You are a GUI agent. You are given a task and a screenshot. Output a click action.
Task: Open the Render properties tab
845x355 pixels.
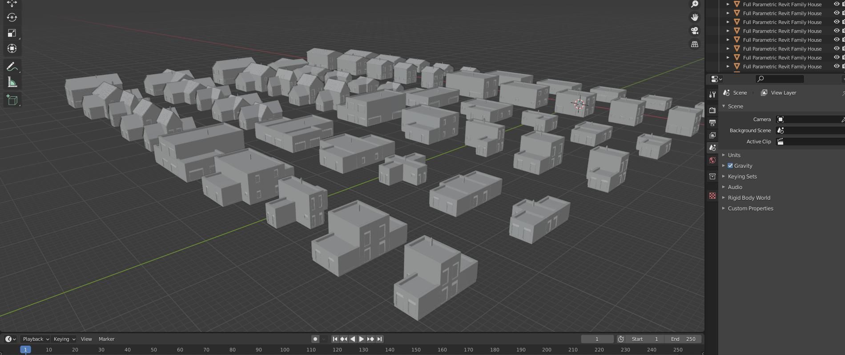[x=712, y=110]
